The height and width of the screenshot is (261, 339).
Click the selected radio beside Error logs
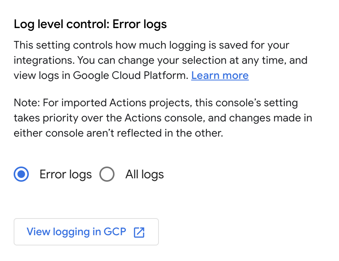[21, 174]
